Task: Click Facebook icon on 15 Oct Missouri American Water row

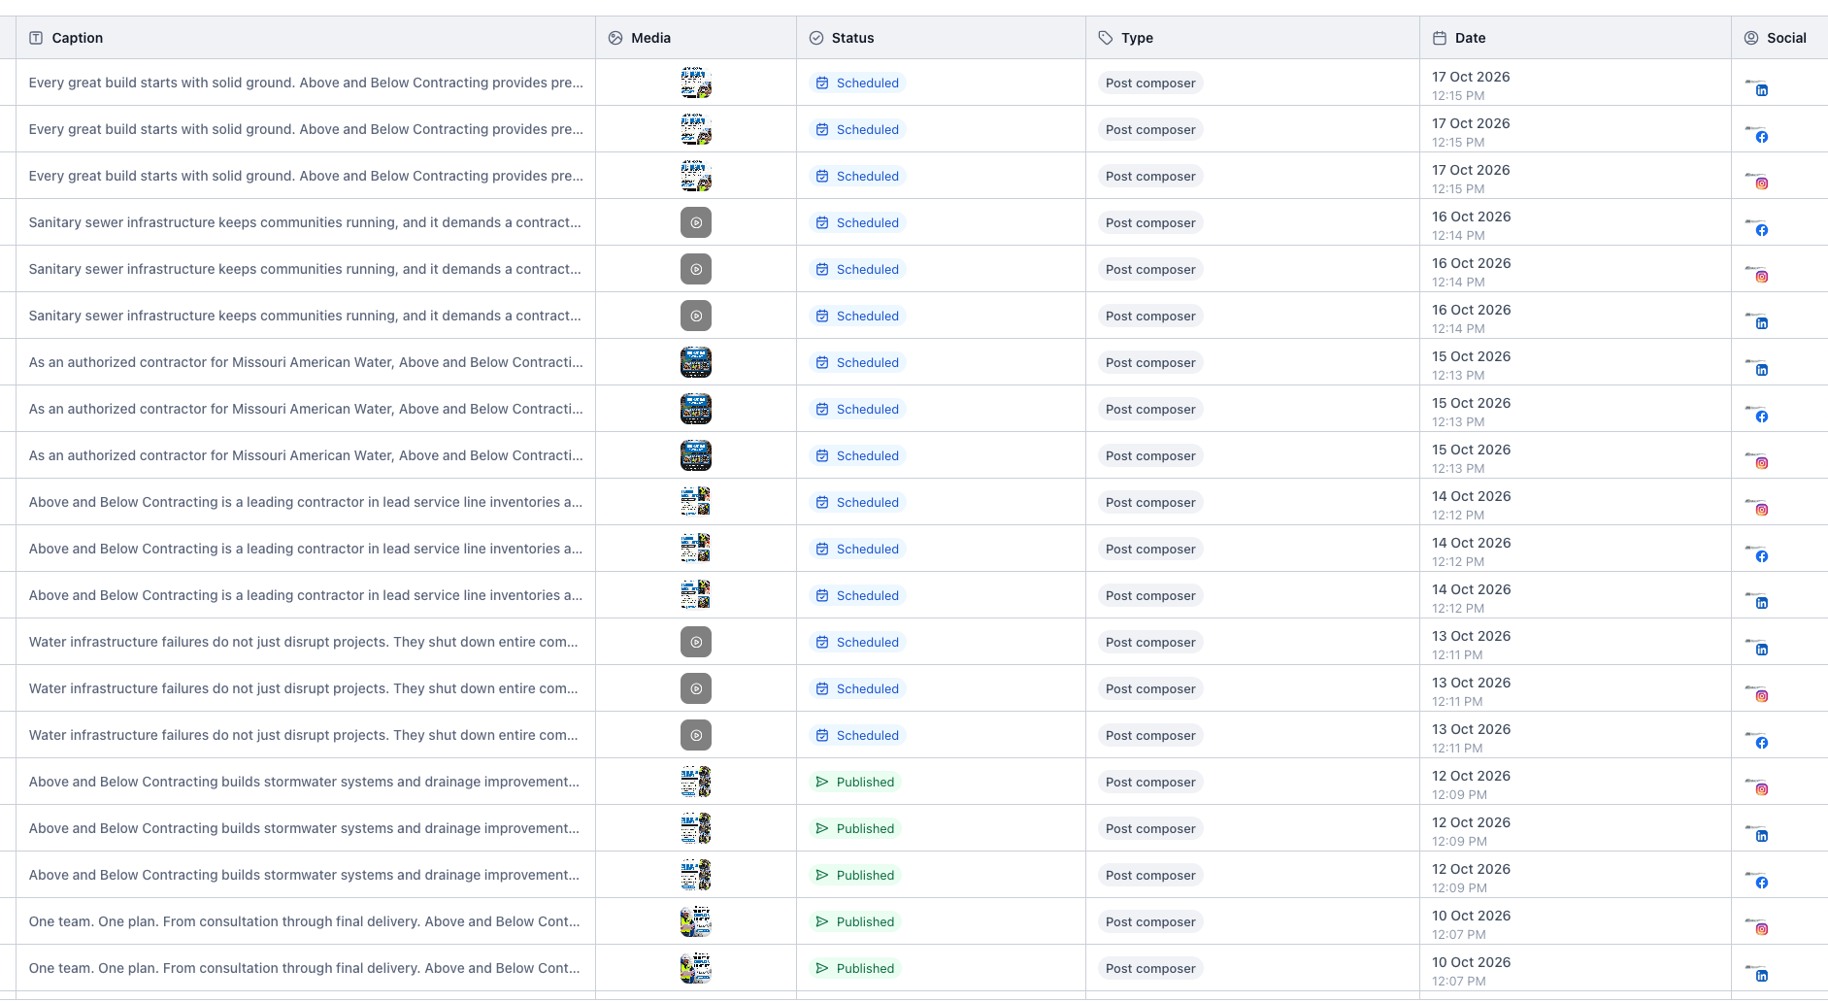Action: click(x=1762, y=417)
